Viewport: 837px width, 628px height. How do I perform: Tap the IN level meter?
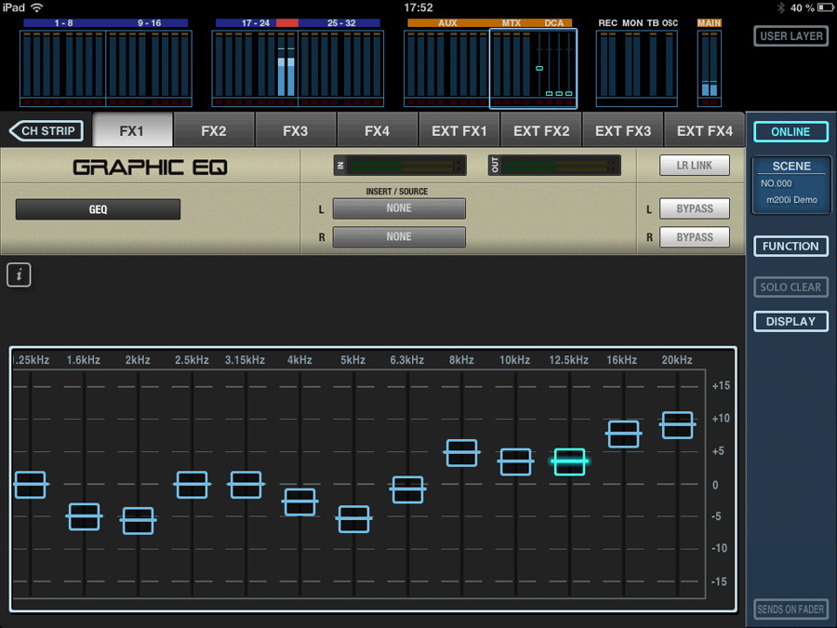coord(400,166)
